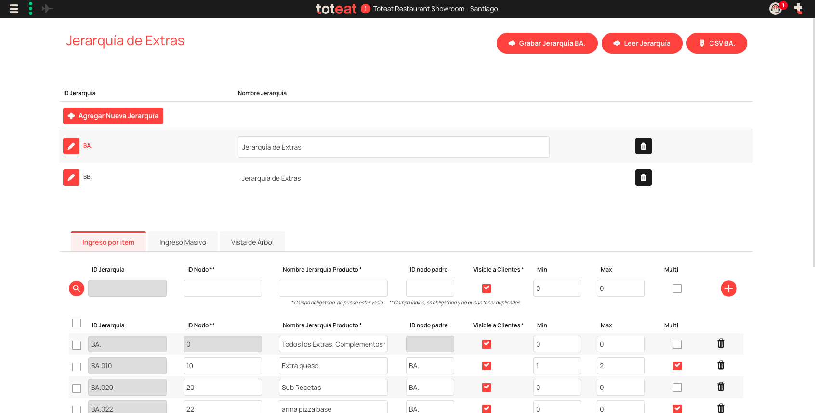Switch to Ingreso Masivo tab
This screenshot has height=413, width=815.
(x=183, y=242)
